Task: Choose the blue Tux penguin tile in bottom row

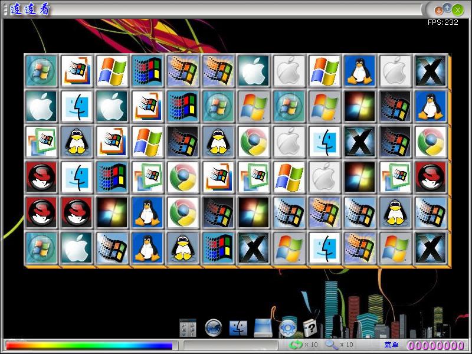Action: click(147, 248)
